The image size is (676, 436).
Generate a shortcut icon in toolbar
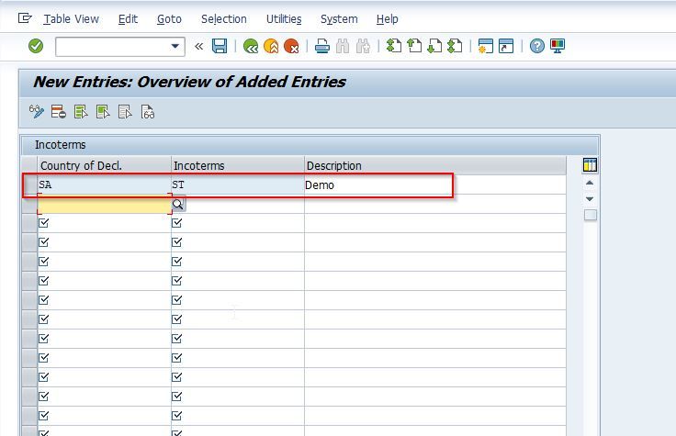[506, 46]
